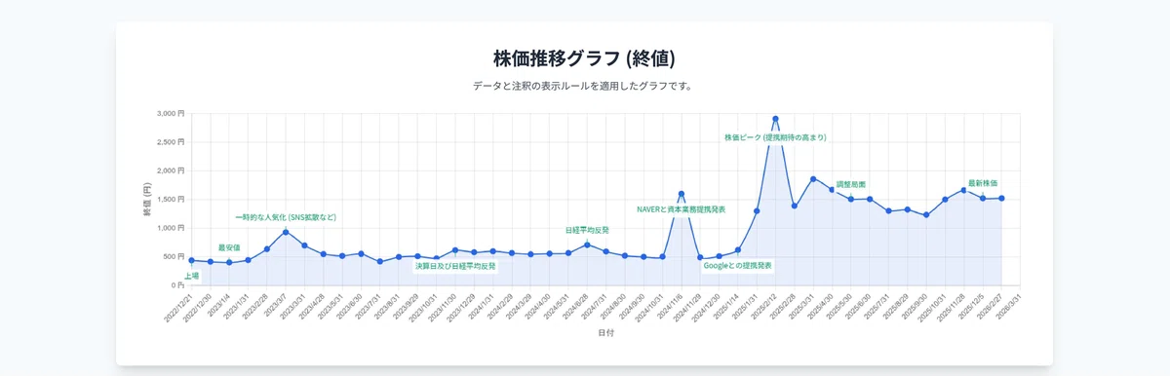Viewport: 1170px width, 376px height.
Task: Click the 株価推移グラフ (終値) chart title
Action: click(585, 57)
